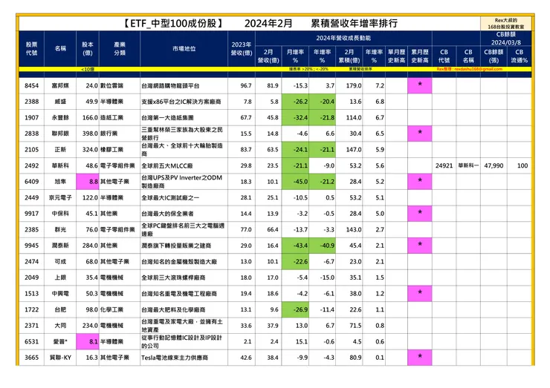Screen dimensions: 550x388
Task: Click stock code 1513 cell
Action: pos(31,294)
